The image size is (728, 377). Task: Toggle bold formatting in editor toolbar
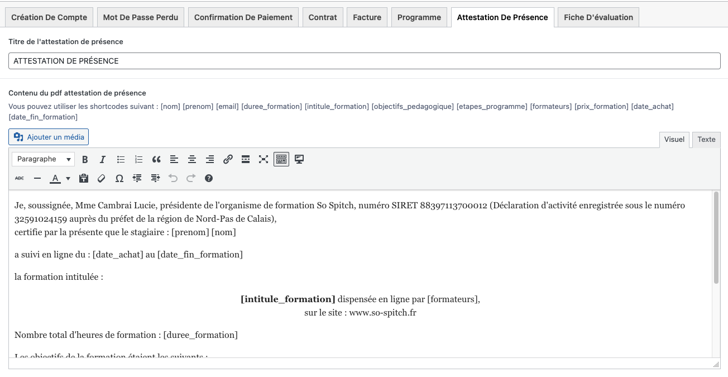coord(85,160)
